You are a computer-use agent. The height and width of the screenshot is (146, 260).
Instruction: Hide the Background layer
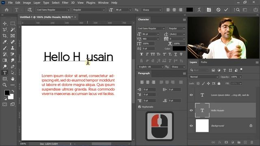[x=191, y=126]
